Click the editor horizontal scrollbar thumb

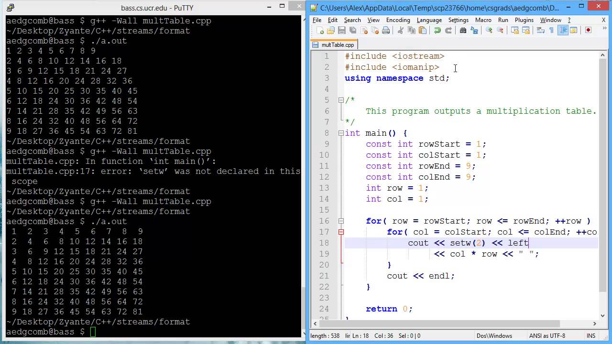pos(439,323)
